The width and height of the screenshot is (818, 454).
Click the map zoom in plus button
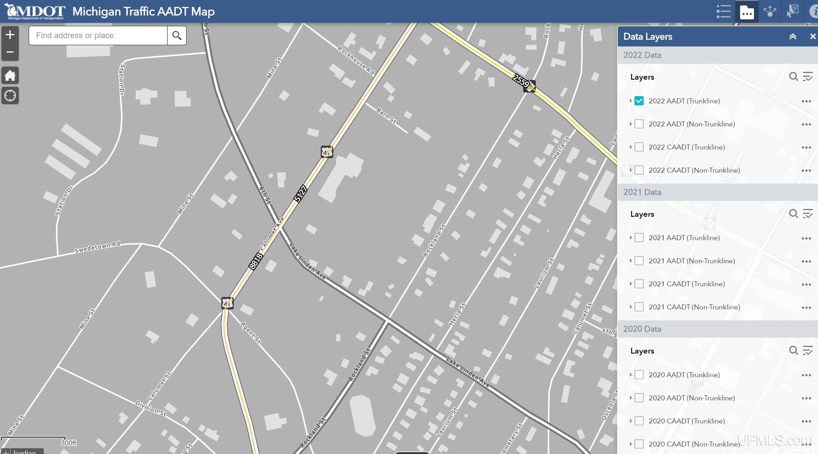pos(10,35)
